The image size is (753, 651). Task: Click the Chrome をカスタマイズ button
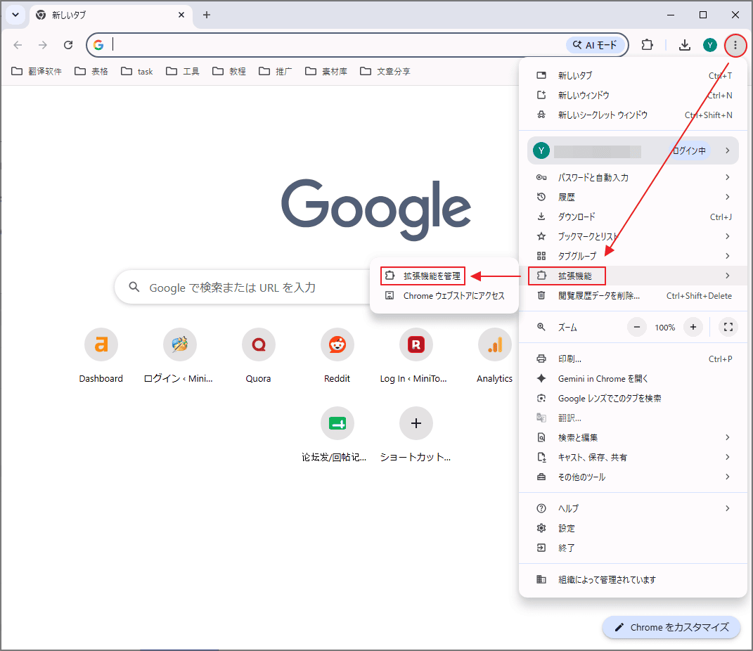671,628
